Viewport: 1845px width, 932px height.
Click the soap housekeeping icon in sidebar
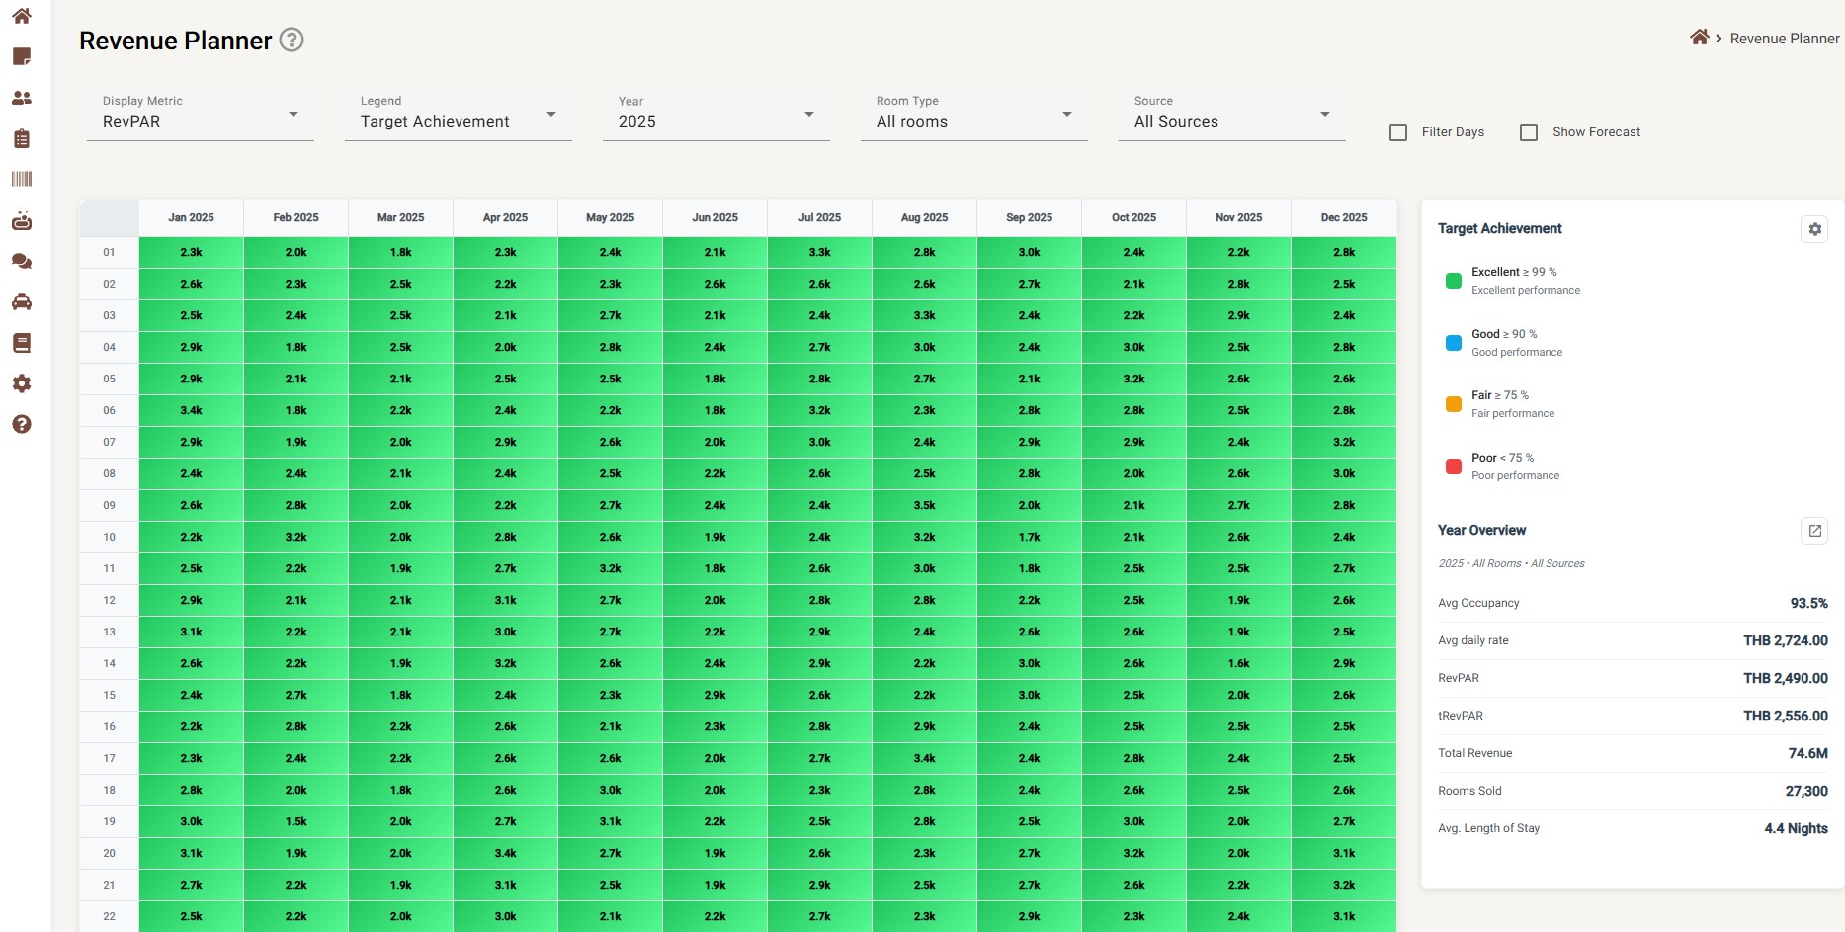pos(22,220)
